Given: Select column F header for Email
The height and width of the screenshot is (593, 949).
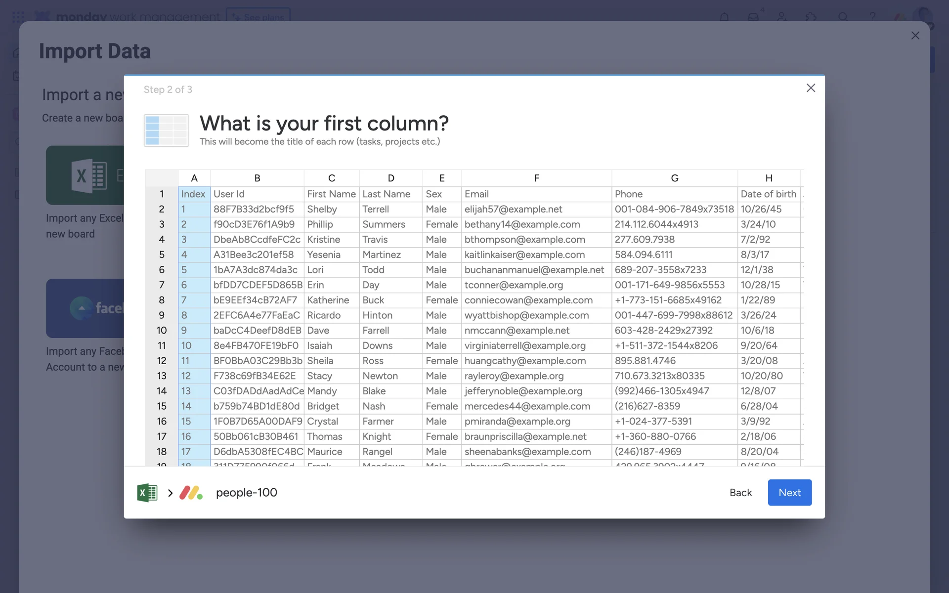Looking at the screenshot, I should pyautogui.click(x=536, y=178).
